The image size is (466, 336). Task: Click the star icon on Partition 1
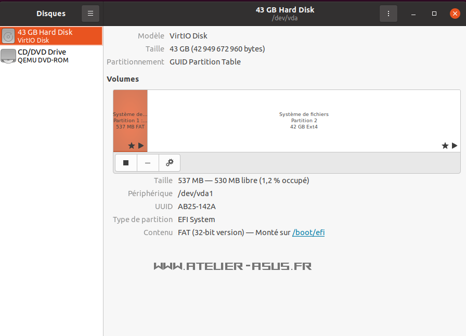coord(132,146)
